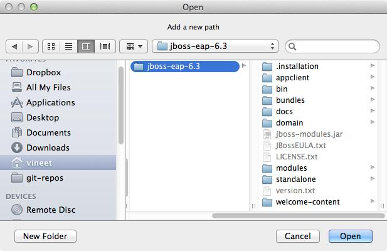Screen dimensions: 387x251
Task: Select Applications in sidebar
Action: click(50, 102)
